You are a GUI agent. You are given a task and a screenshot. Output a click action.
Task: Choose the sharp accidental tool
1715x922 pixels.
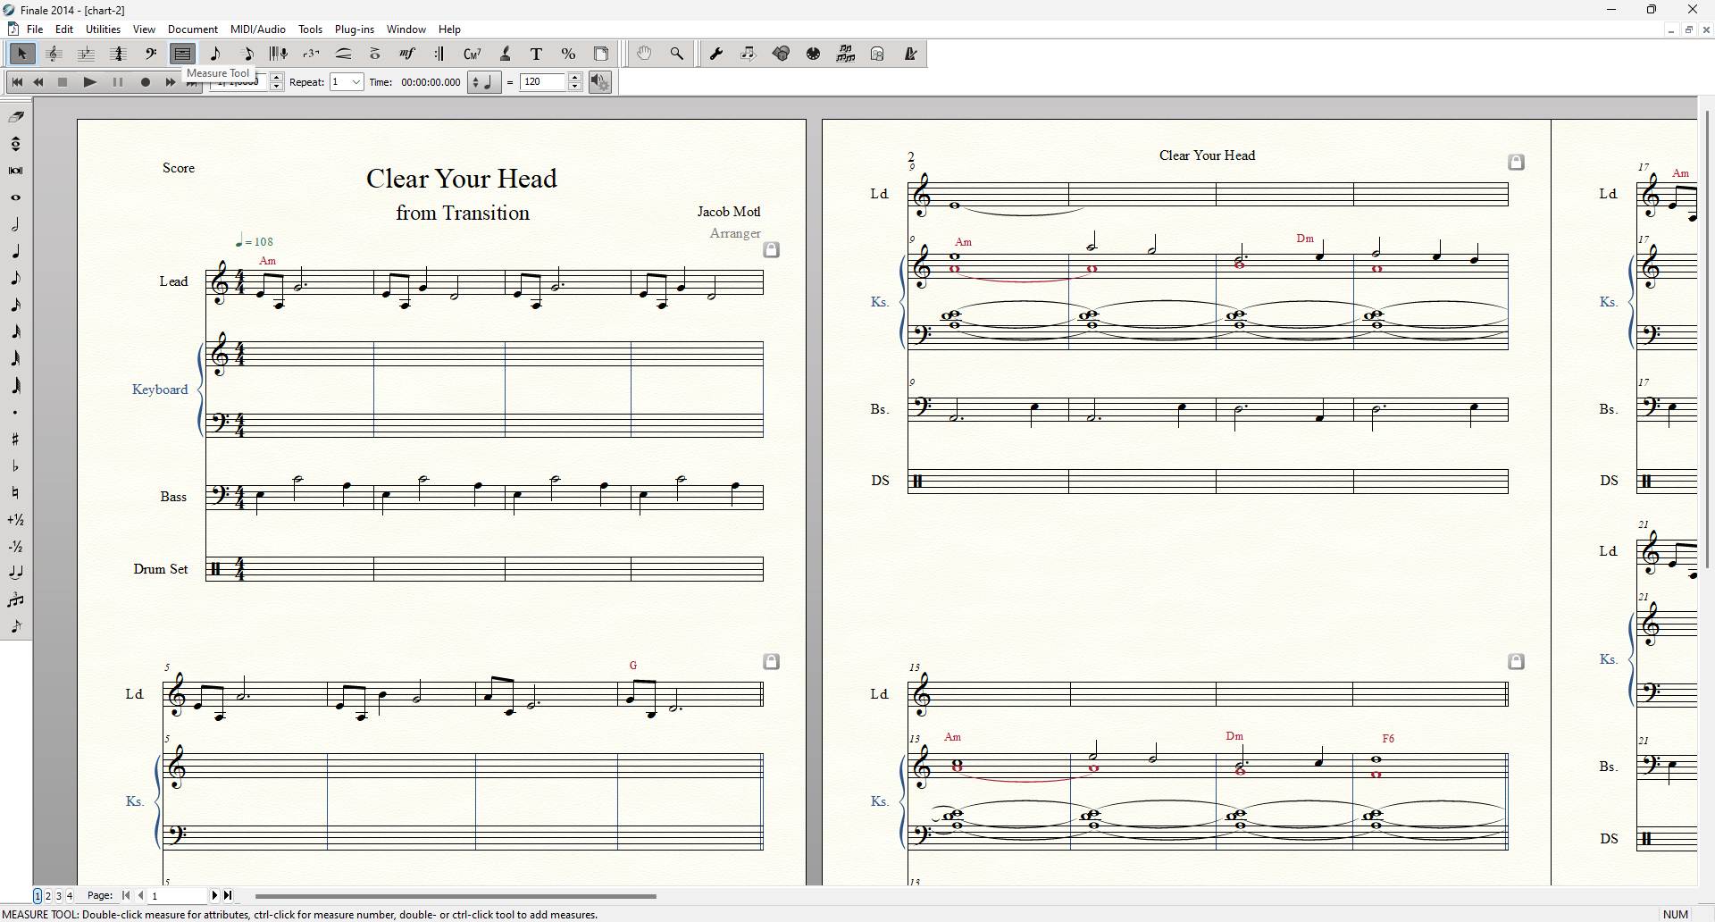(x=16, y=439)
